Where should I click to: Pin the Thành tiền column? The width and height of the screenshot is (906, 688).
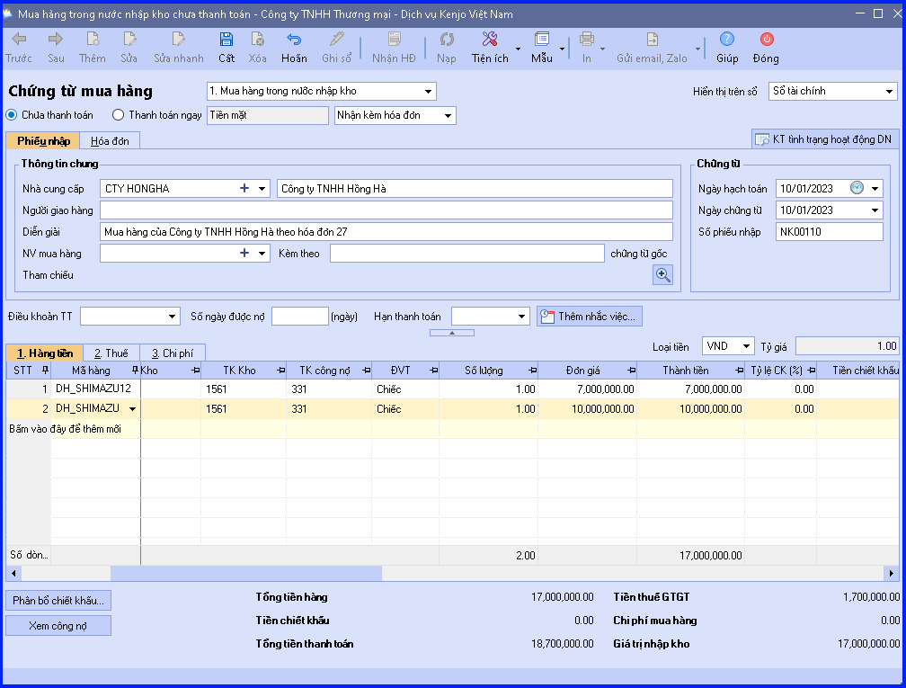pyautogui.click(x=739, y=370)
